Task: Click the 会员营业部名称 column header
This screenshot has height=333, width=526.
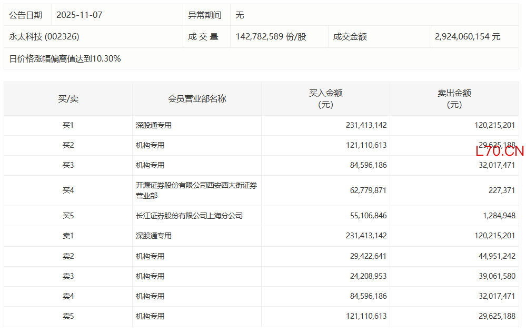Action: 197,99
